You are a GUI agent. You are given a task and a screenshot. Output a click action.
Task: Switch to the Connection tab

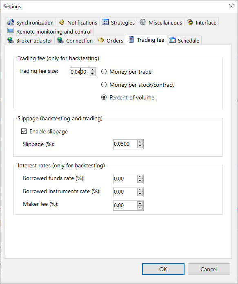(x=75, y=41)
